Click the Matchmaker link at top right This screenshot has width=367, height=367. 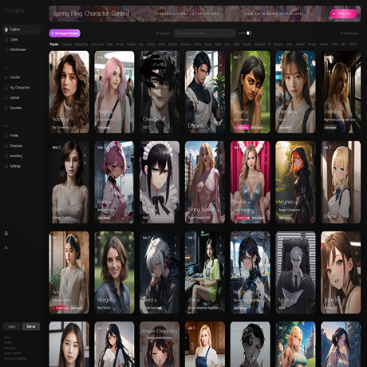pos(349,34)
